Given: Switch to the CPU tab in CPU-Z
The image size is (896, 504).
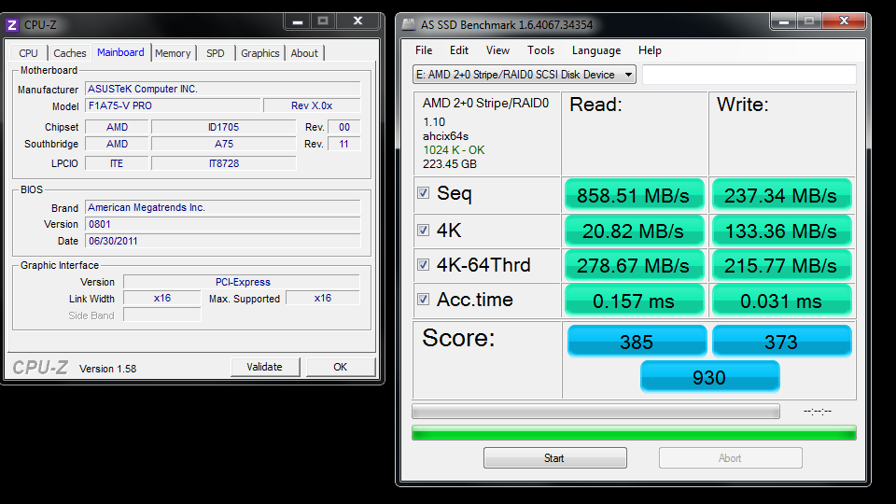Looking at the screenshot, I should tap(28, 53).
